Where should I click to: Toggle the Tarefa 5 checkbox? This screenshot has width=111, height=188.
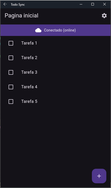[11, 102]
